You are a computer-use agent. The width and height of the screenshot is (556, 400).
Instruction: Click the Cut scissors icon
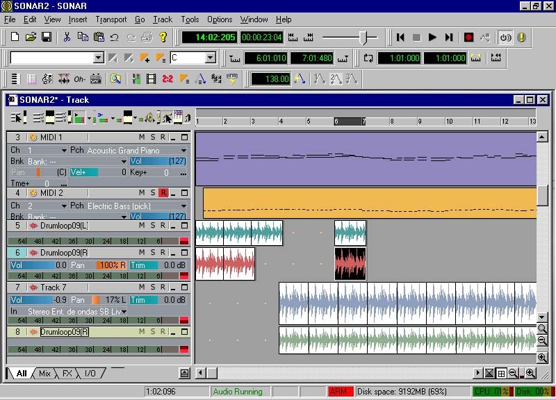tap(67, 37)
